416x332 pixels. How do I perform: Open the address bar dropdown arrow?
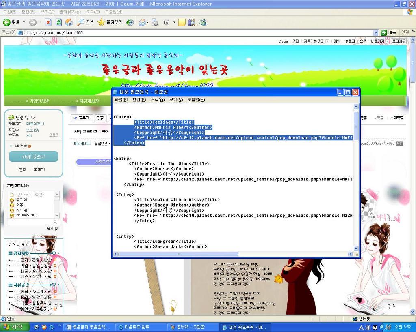coord(376,33)
